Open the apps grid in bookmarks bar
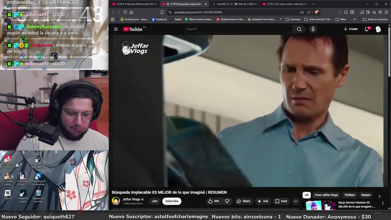 tap(113, 19)
